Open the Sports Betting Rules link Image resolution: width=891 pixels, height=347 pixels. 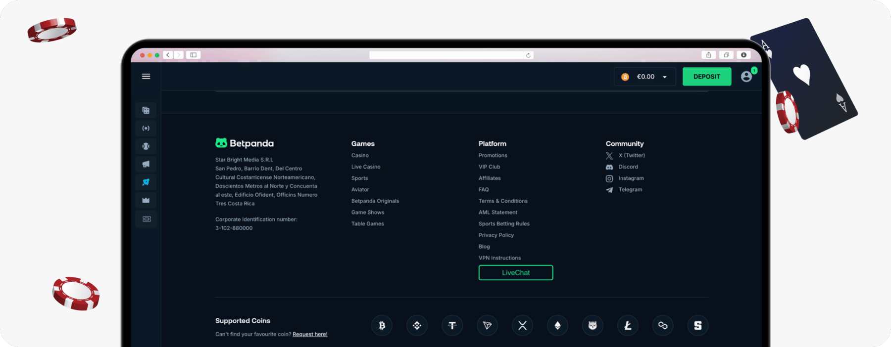click(x=504, y=223)
